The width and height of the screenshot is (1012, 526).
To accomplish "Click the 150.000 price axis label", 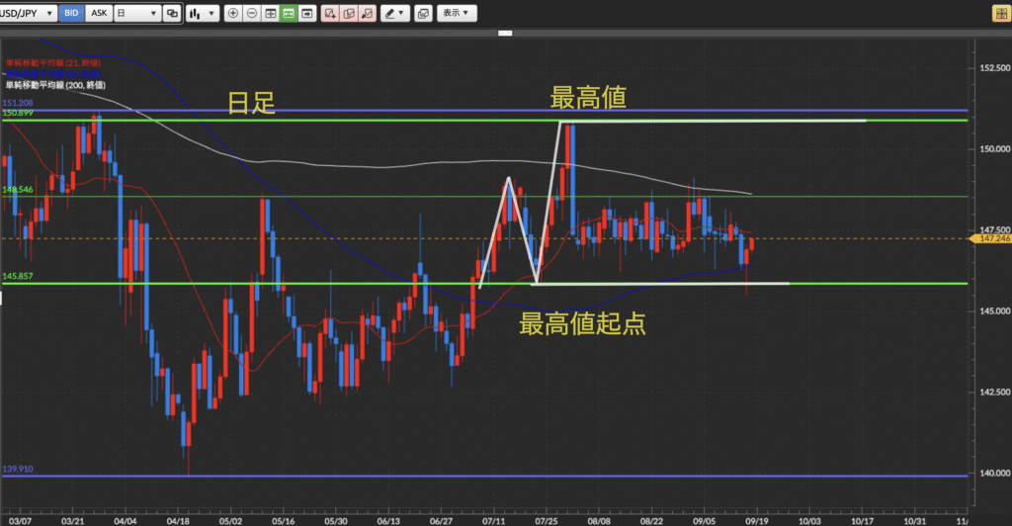I will coord(994,149).
